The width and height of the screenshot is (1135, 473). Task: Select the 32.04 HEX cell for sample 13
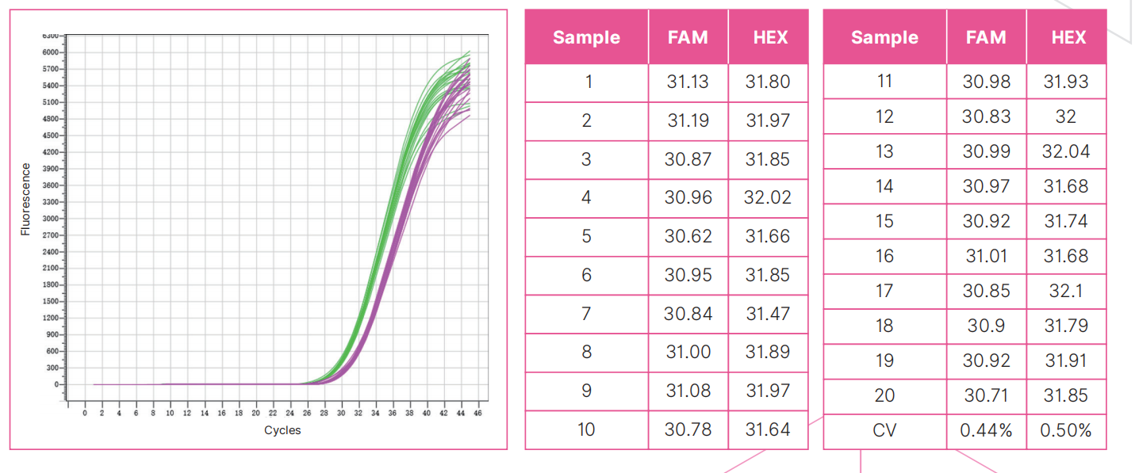(x=1068, y=151)
